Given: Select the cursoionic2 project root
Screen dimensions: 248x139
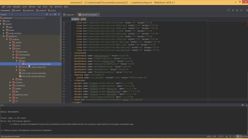Looking at the screenshot, I should pos(7,18).
